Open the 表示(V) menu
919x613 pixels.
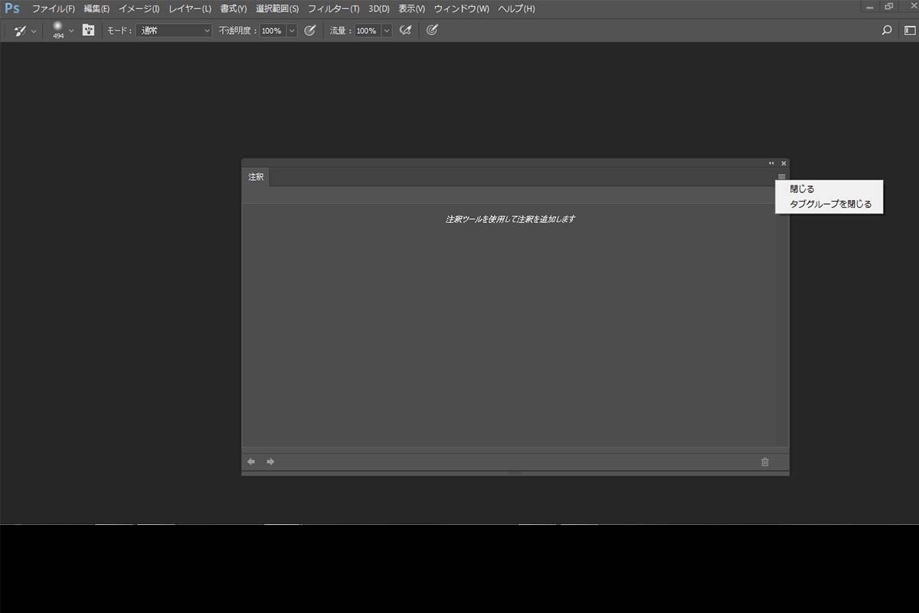coord(411,9)
